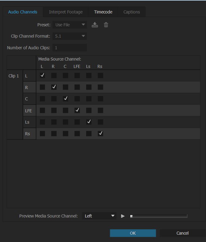Click the Number of Audio Clips field
Viewport: 206px width, 242px height.
(70, 48)
